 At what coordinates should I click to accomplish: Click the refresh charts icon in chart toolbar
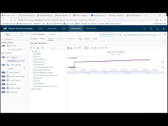coord(101,48)
